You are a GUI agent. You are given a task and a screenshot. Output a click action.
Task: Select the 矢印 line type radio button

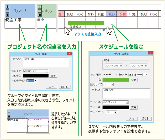[x=117, y=75]
